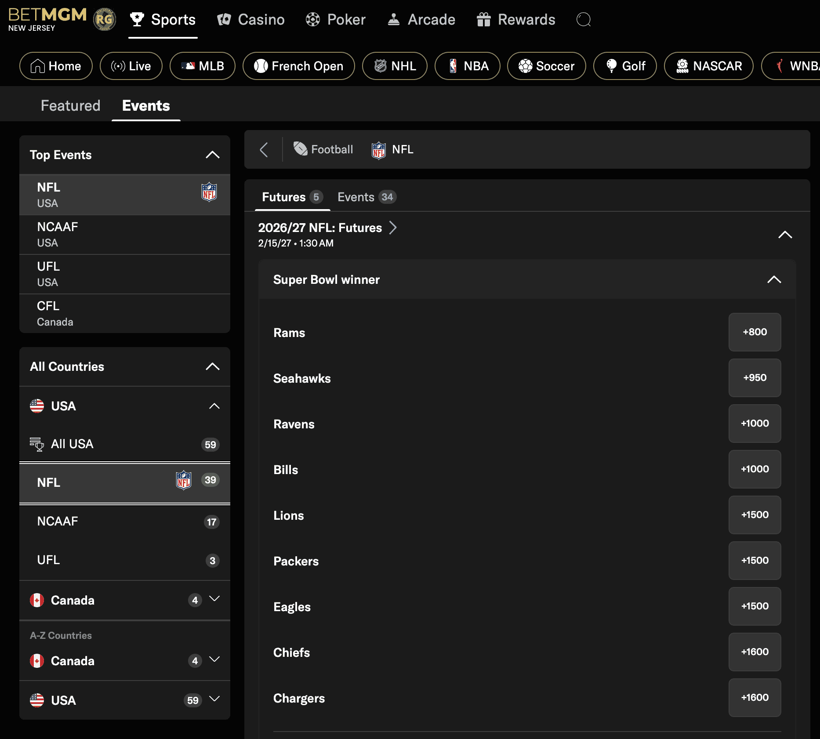Click the WNBA player icon
Image resolution: width=820 pixels, height=739 pixels.
[x=780, y=66]
